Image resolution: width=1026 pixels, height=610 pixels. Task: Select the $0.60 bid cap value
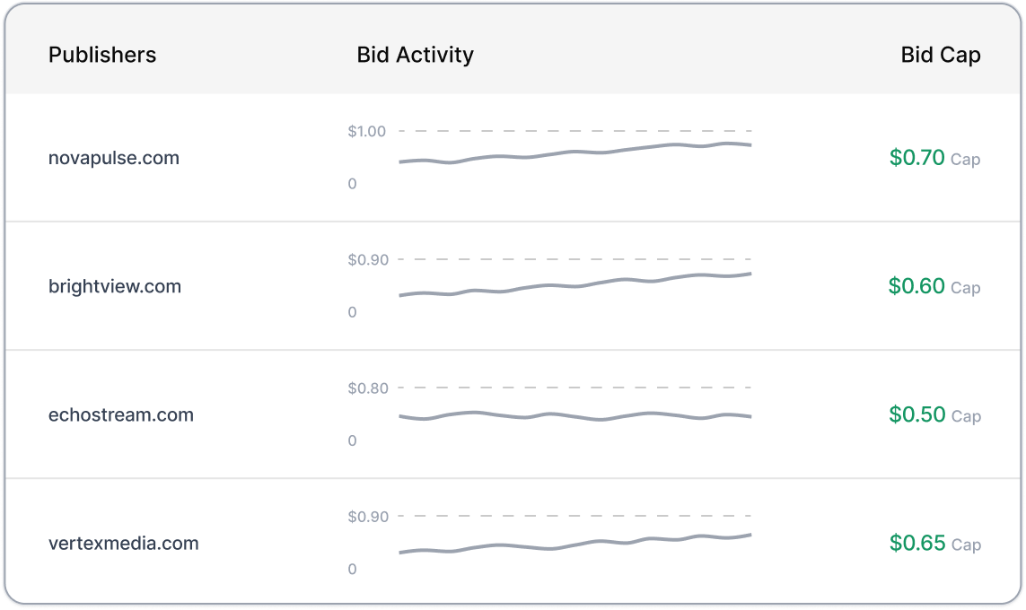[x=916, y=286]
